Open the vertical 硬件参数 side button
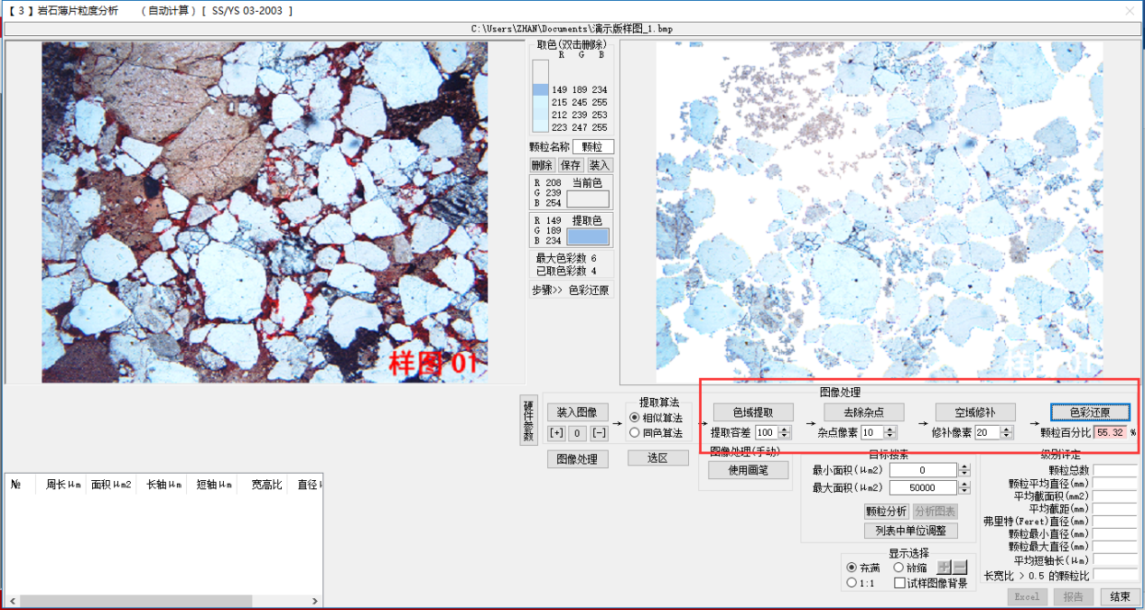This screenshot has width=1145, height=610. (x=528, y=421)
